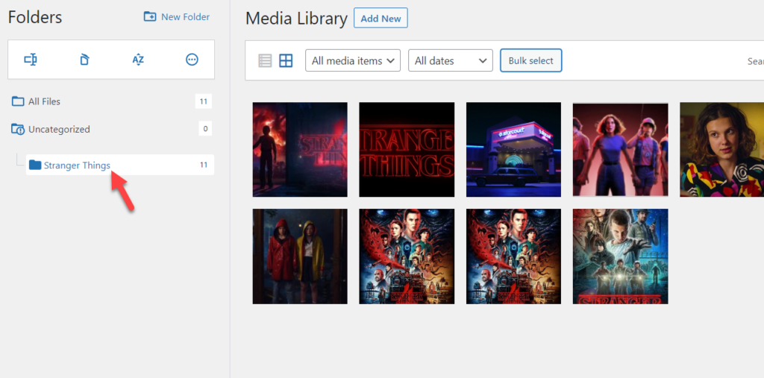Image resolution: width=764 pixels, height=378 pixels.
Task: Open the season 1 poster thumbnail
Action: pyautogui.click(x=620, y=256)
